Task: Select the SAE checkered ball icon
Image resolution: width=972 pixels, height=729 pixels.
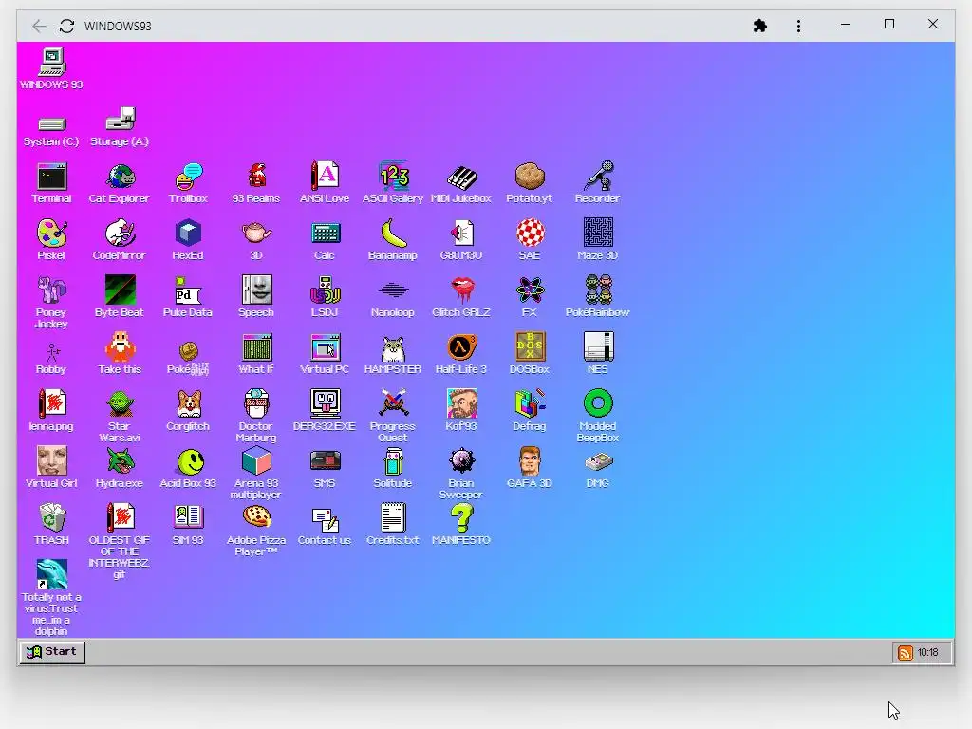Action: click(530, 234)
